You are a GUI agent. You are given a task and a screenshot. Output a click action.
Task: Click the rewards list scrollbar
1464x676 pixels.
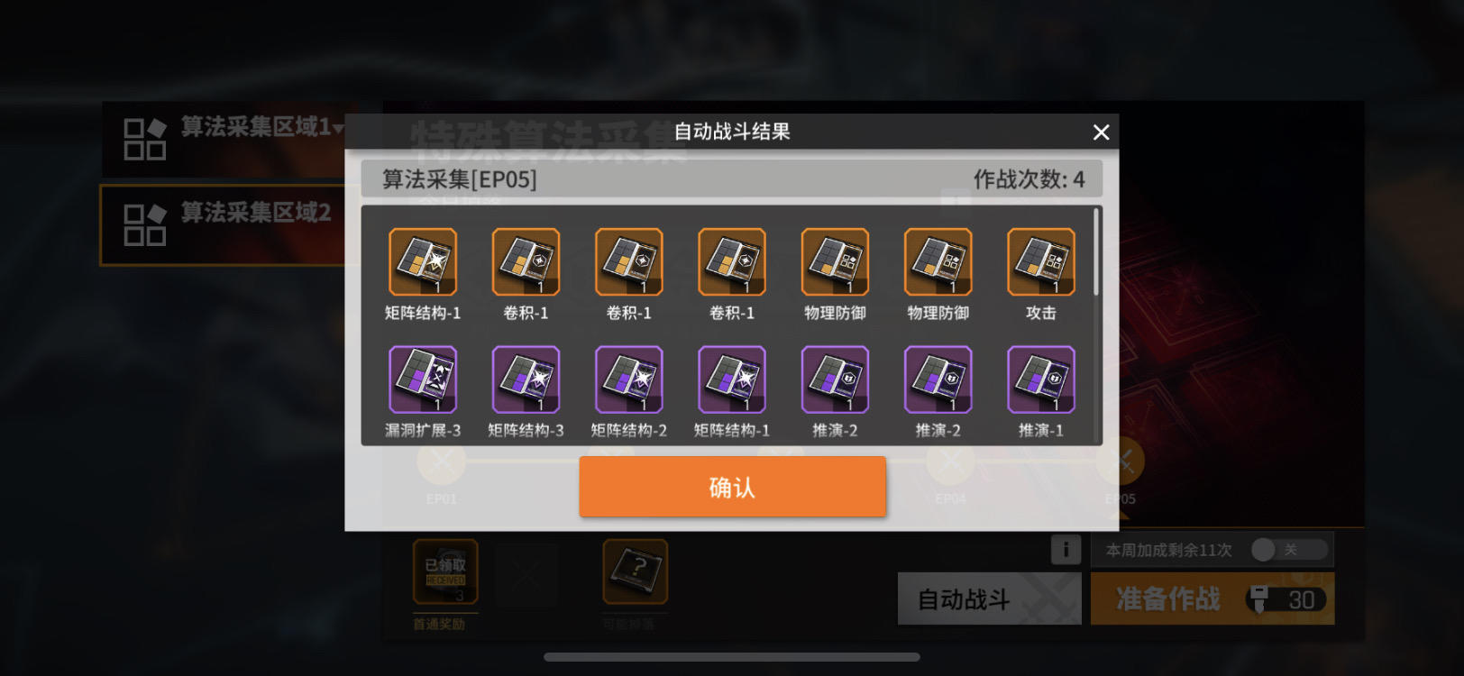(x=1096, y=252)
